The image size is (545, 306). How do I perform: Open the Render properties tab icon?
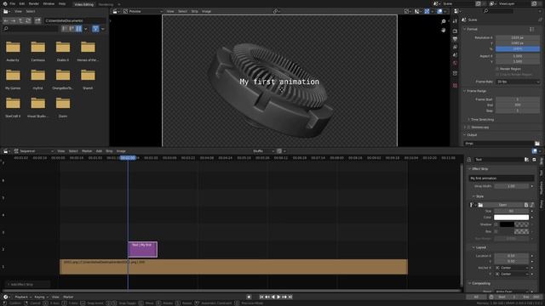tap(456, 31)
